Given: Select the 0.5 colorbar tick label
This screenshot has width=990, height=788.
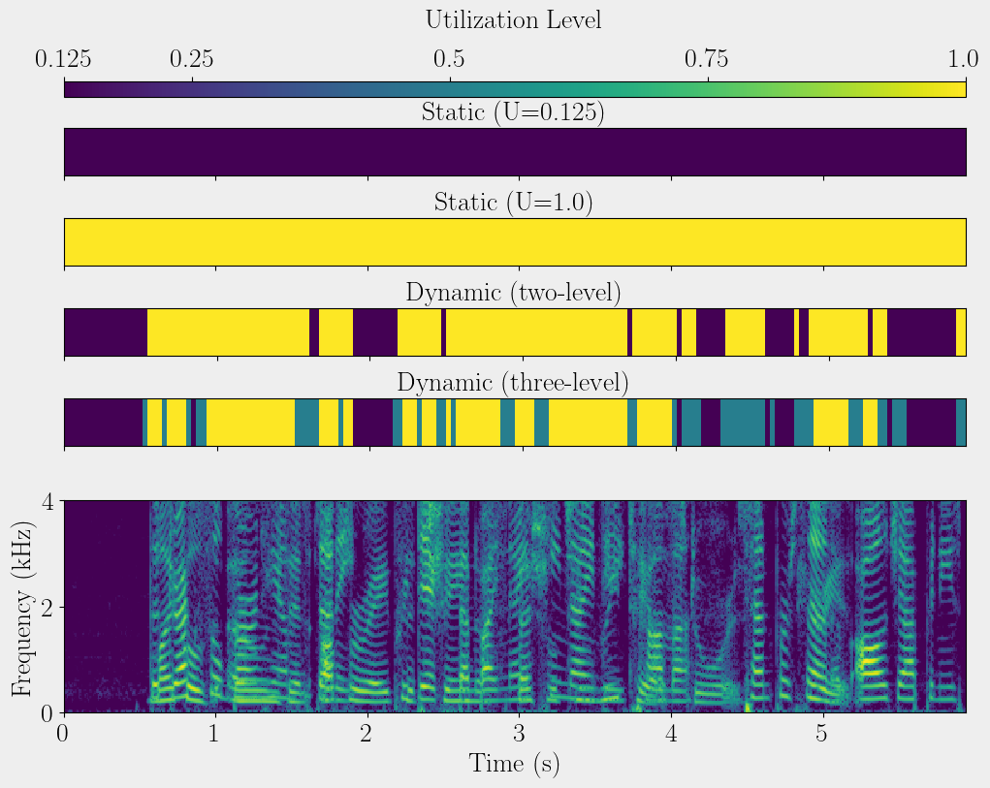Looking at the screenshot, I should point(449,60).
